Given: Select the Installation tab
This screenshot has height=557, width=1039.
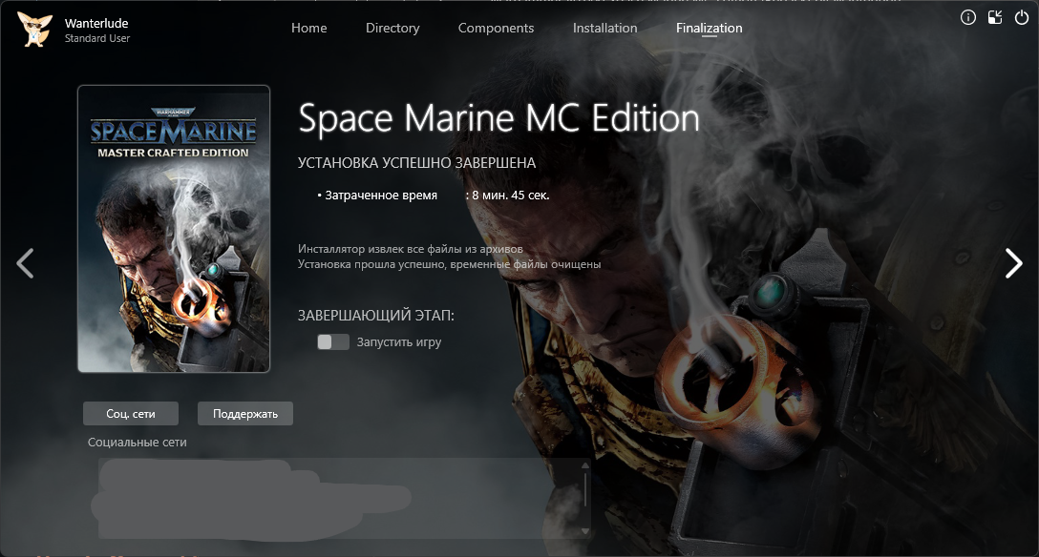Looking at the screenshot, I should point(604,28).
